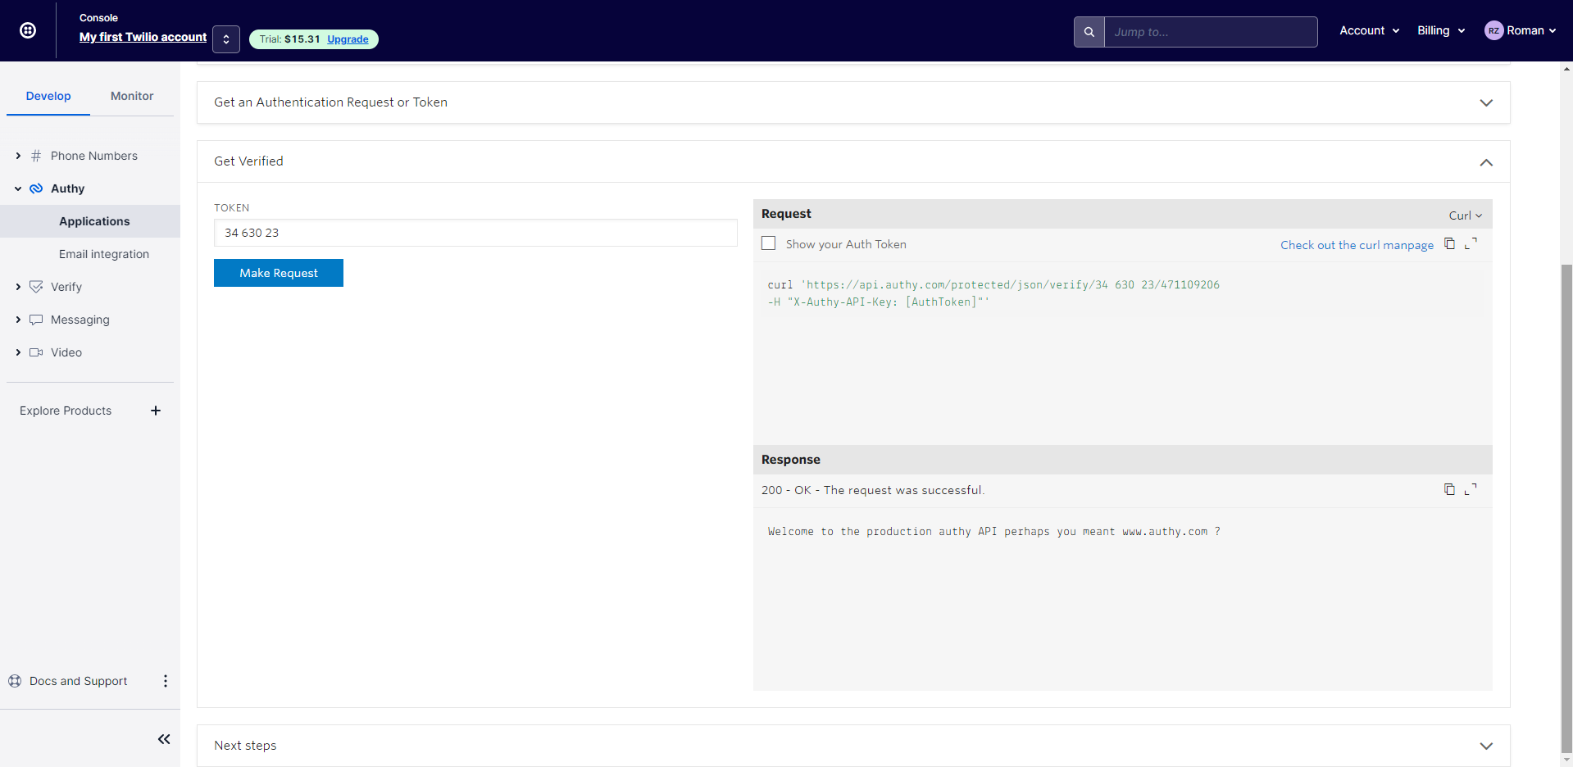
Task: Open Check out the curl manpage link
Action: [1357, 245]
